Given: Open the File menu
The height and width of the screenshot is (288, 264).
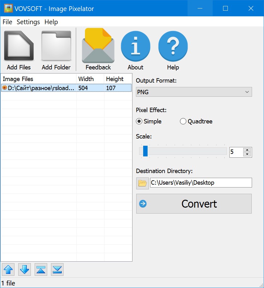Looking at the screenshot, I should click(7, 22).
